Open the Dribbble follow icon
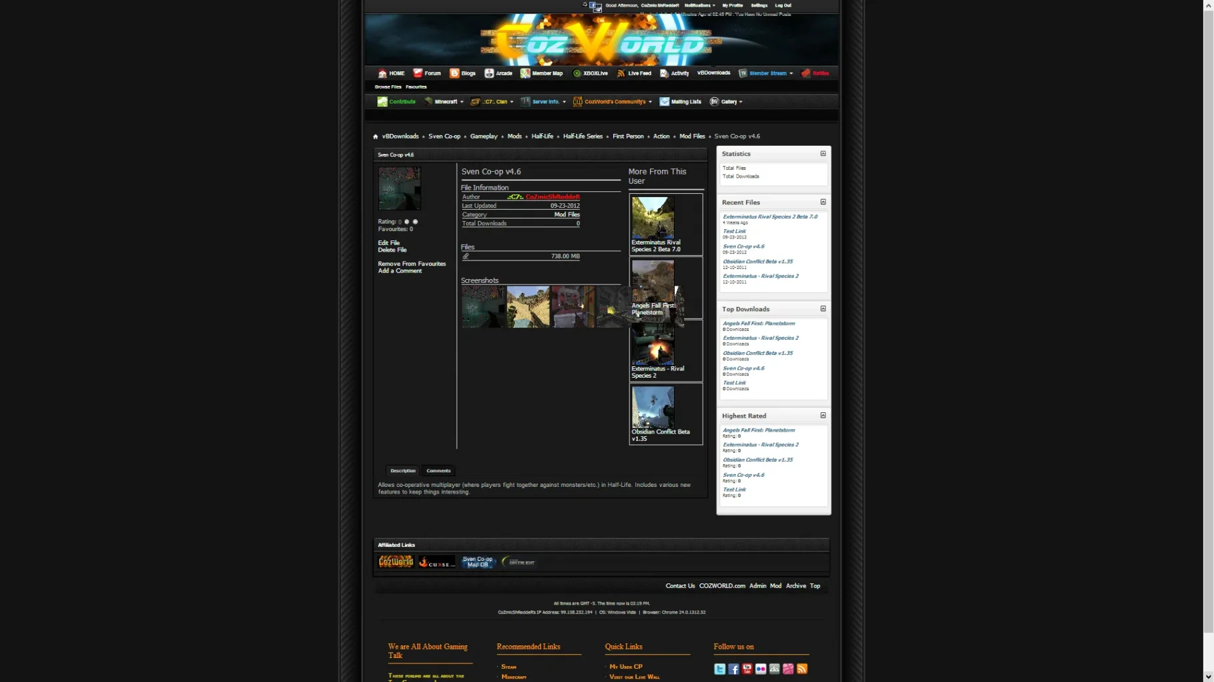The image size is (1214, 682). click(x=788, y=669)
